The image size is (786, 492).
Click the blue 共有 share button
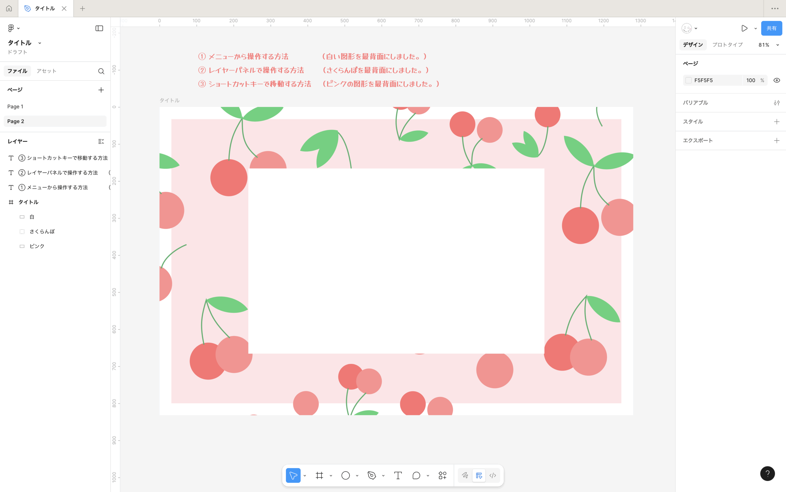(x=771, y=28)
